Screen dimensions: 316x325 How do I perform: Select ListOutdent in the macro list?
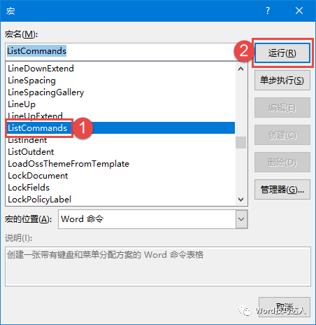pos(31,152)
